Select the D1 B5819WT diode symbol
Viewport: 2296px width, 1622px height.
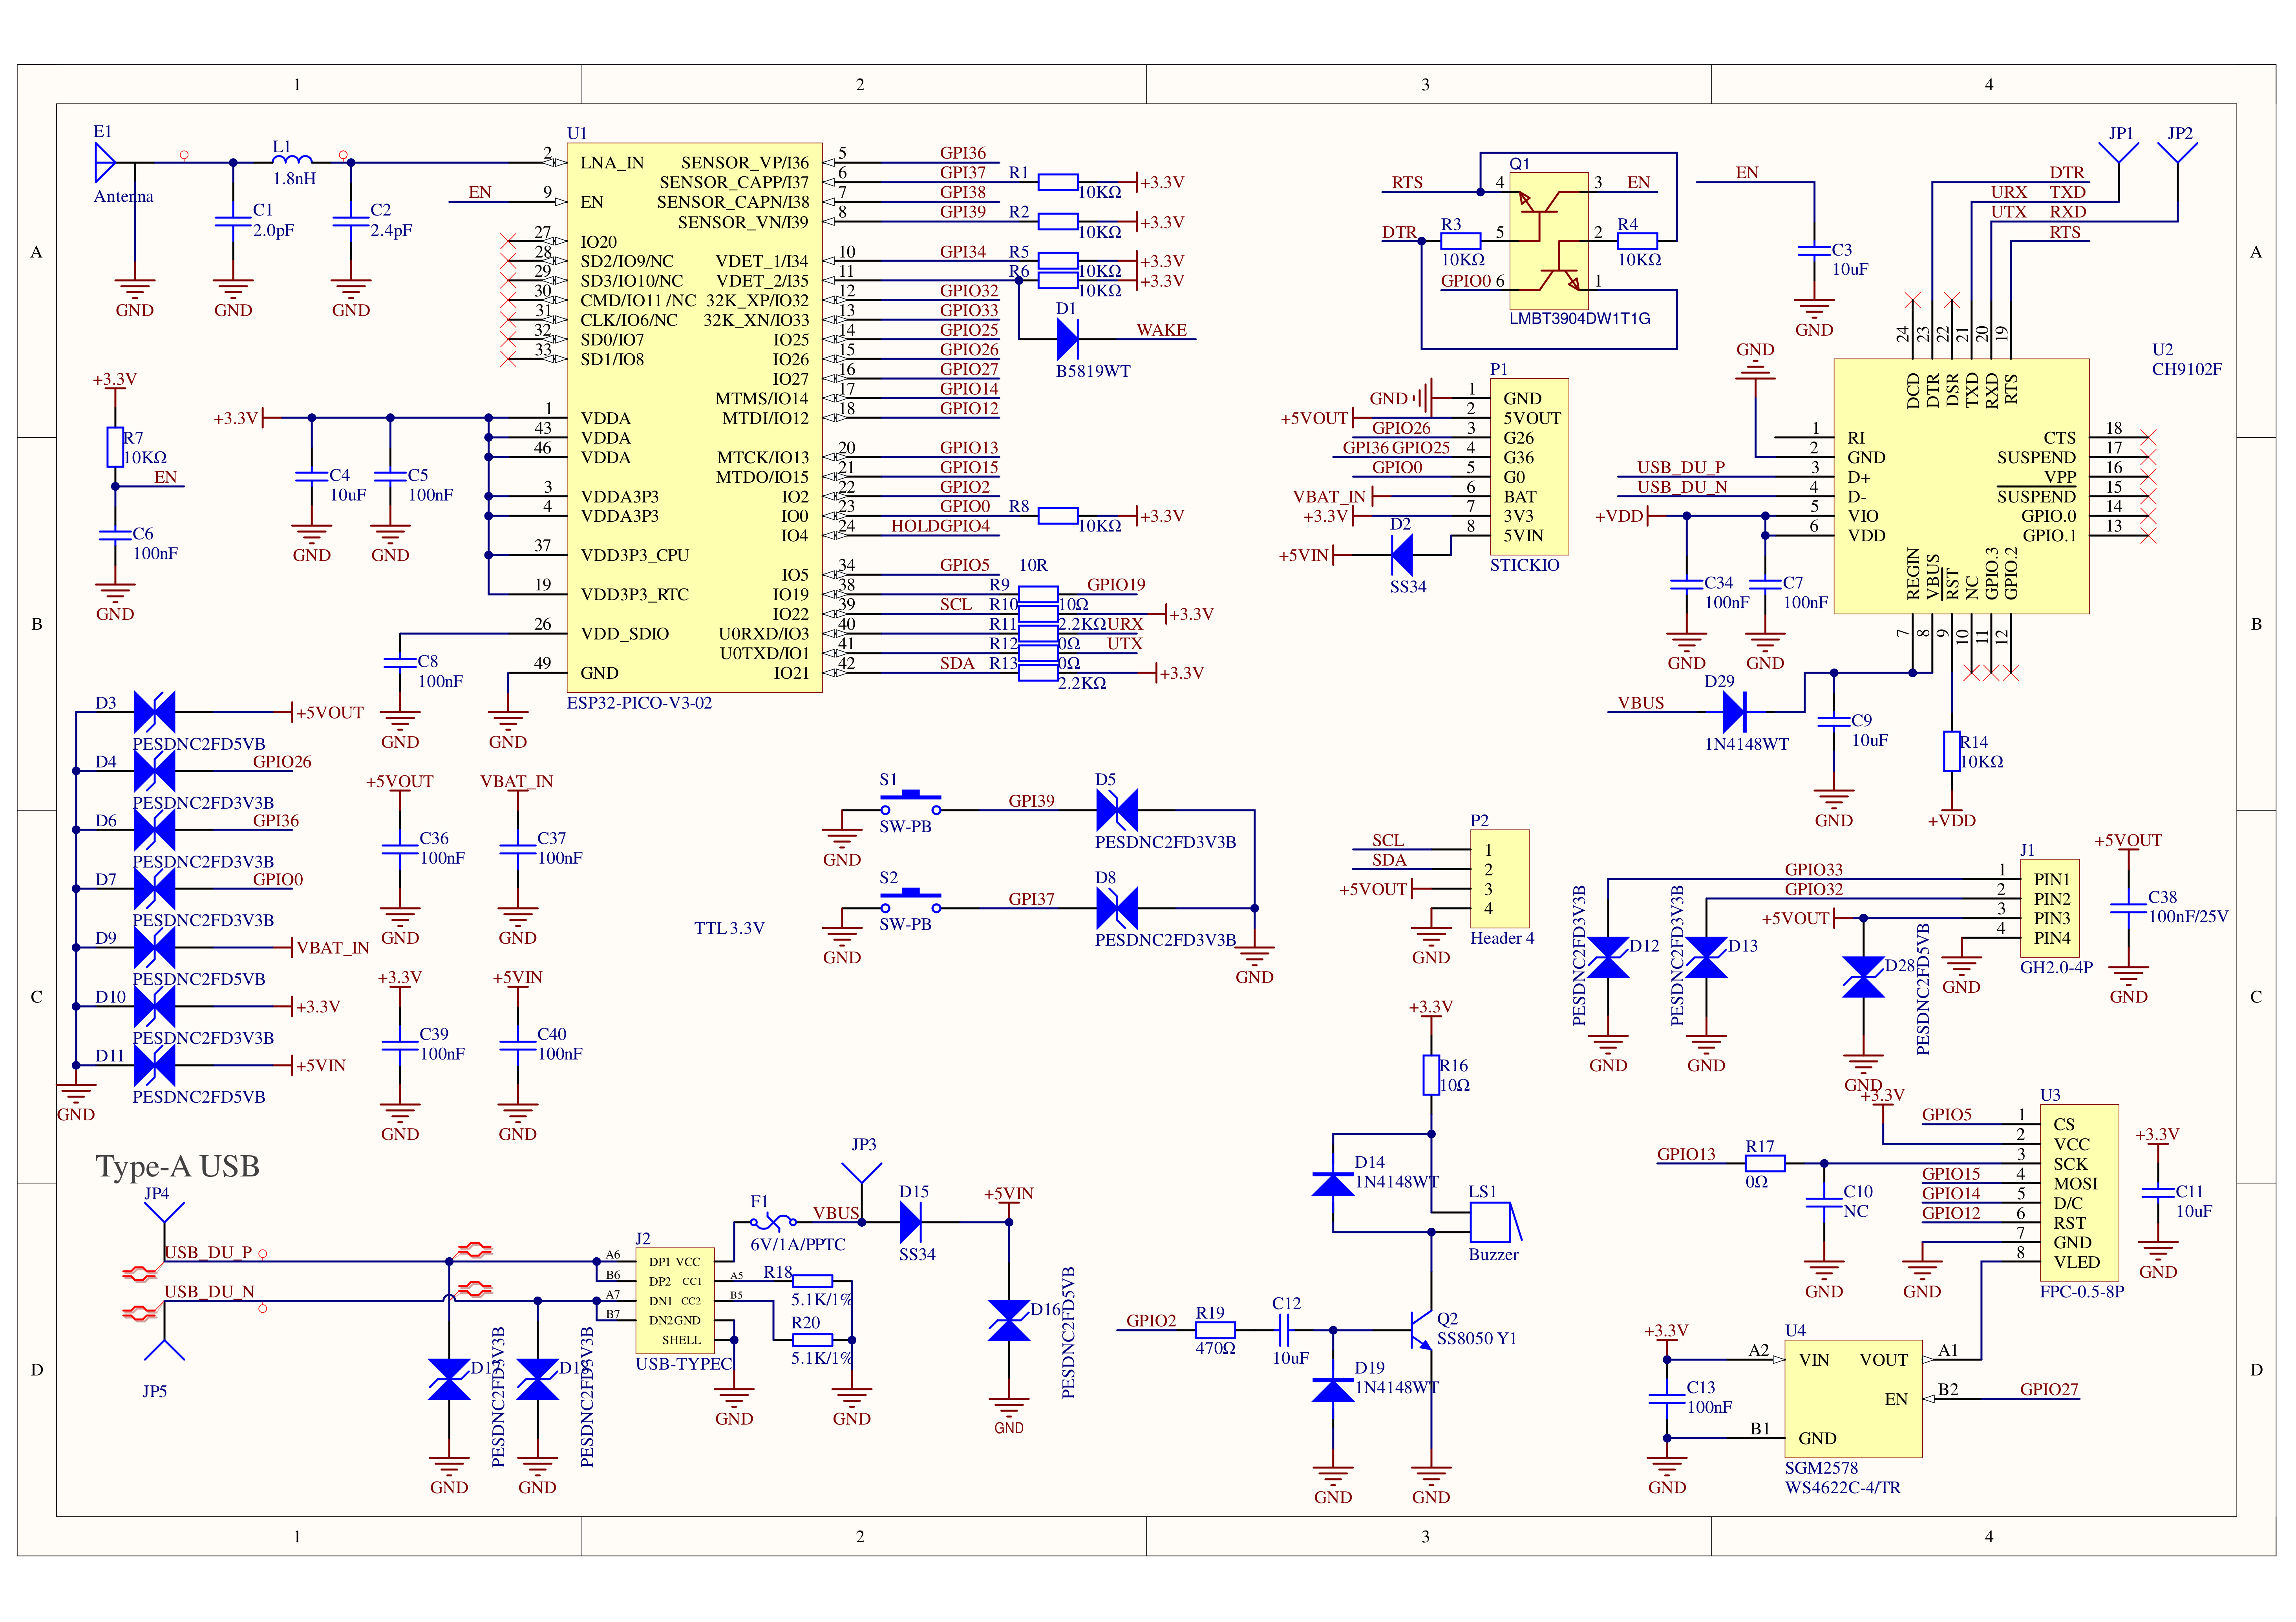pos(1067,339)
